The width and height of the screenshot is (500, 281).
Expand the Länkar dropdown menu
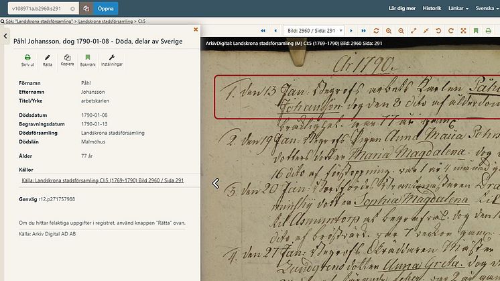tap(458, 9)
